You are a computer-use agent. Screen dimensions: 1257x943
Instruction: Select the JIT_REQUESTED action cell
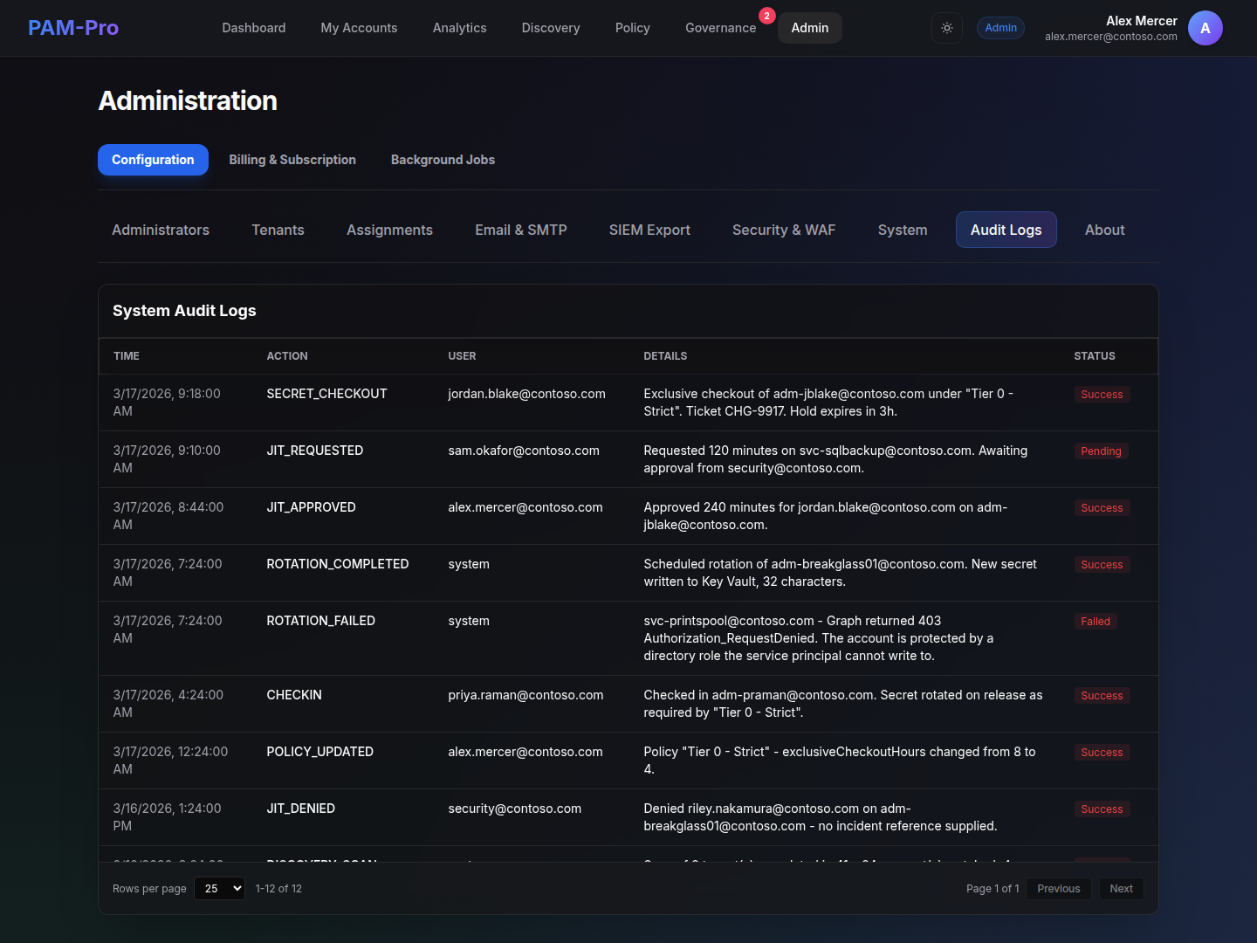point(315,451)
